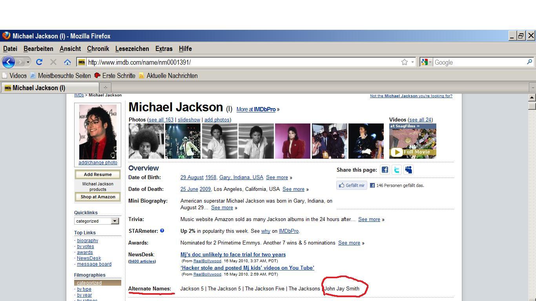Open the Ansicht menu
The width and height of the screenshot is (536, 301).
click(x=70, y=49)
